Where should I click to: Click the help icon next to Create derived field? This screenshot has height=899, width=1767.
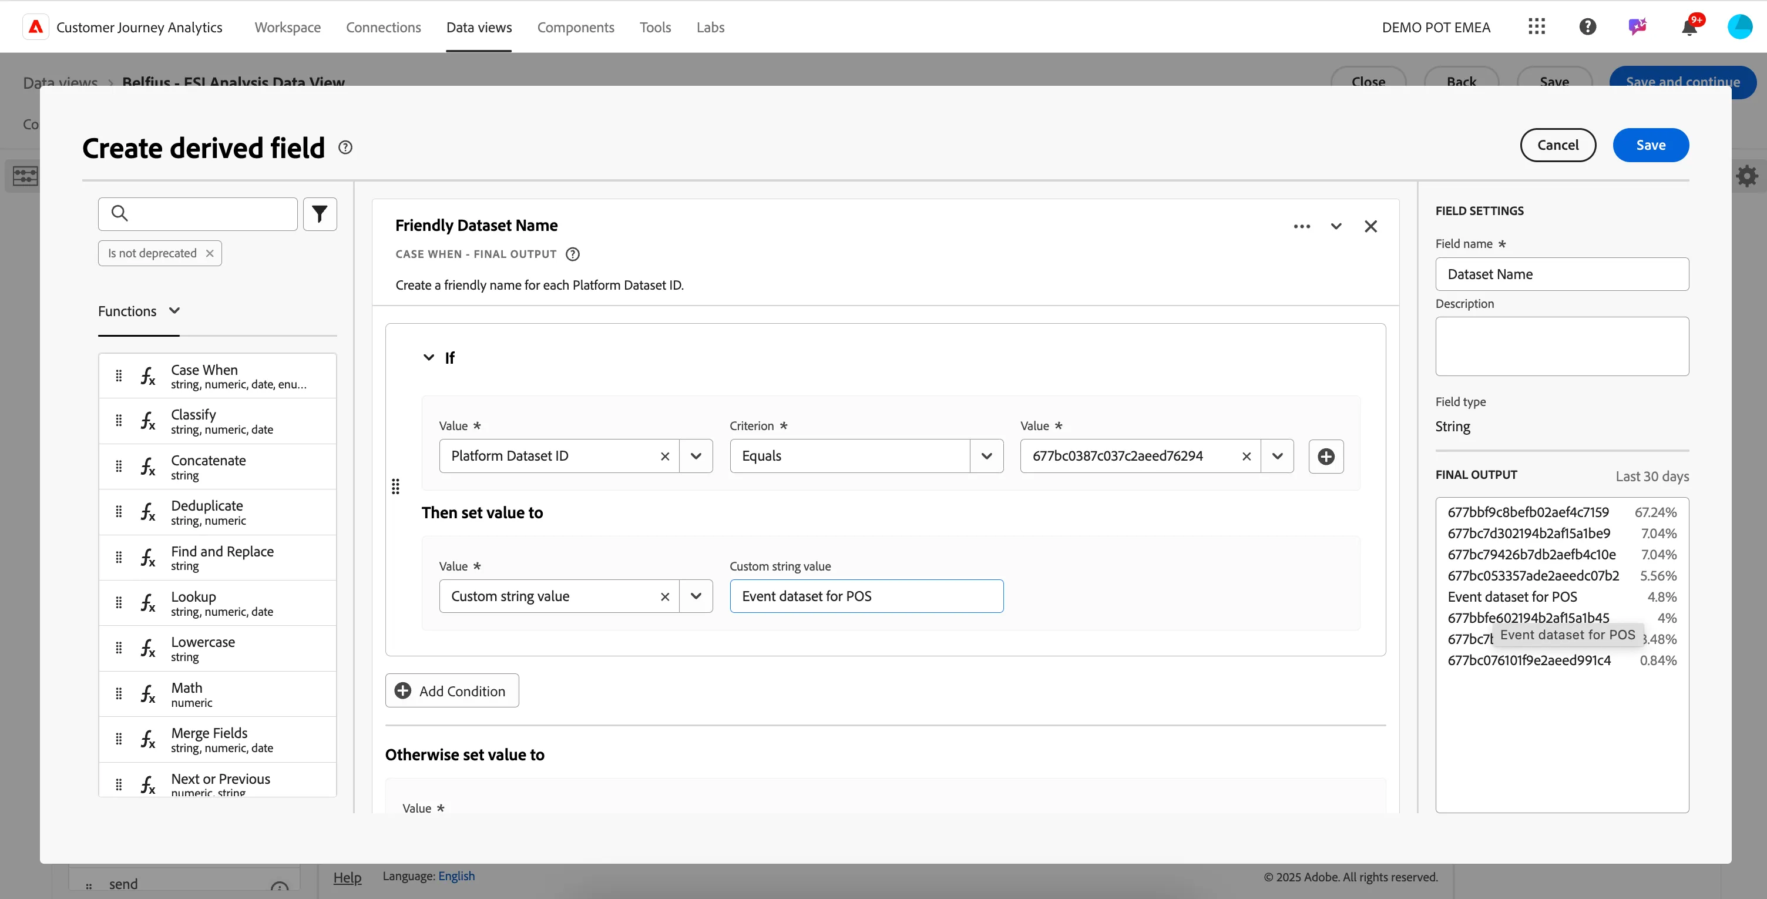(346, 147)
